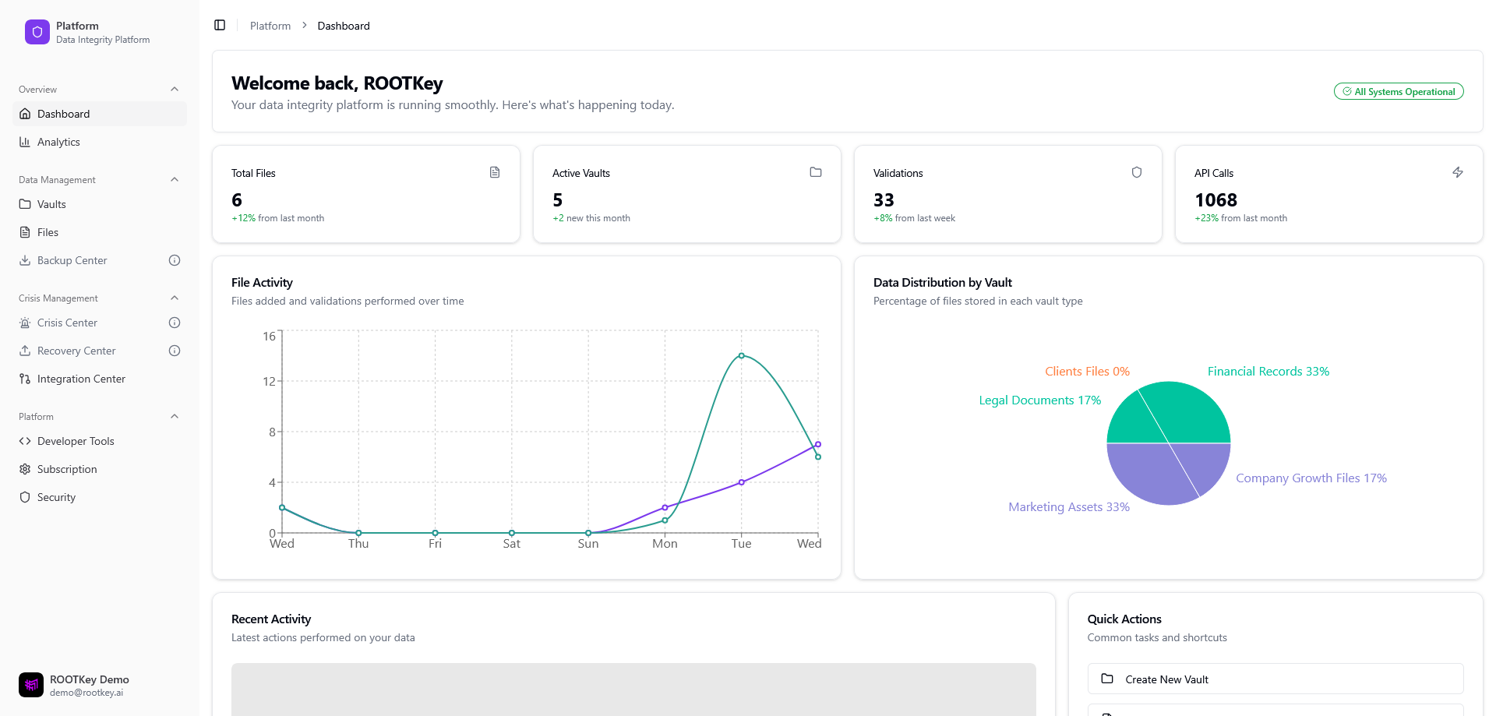Image resolution: width=1496 pixels, height=716 pixels.
Task: Open the Subscription page
Action: [100, 469]
